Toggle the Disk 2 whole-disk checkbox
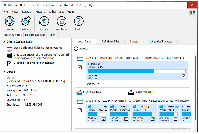 tap(80, 110)
